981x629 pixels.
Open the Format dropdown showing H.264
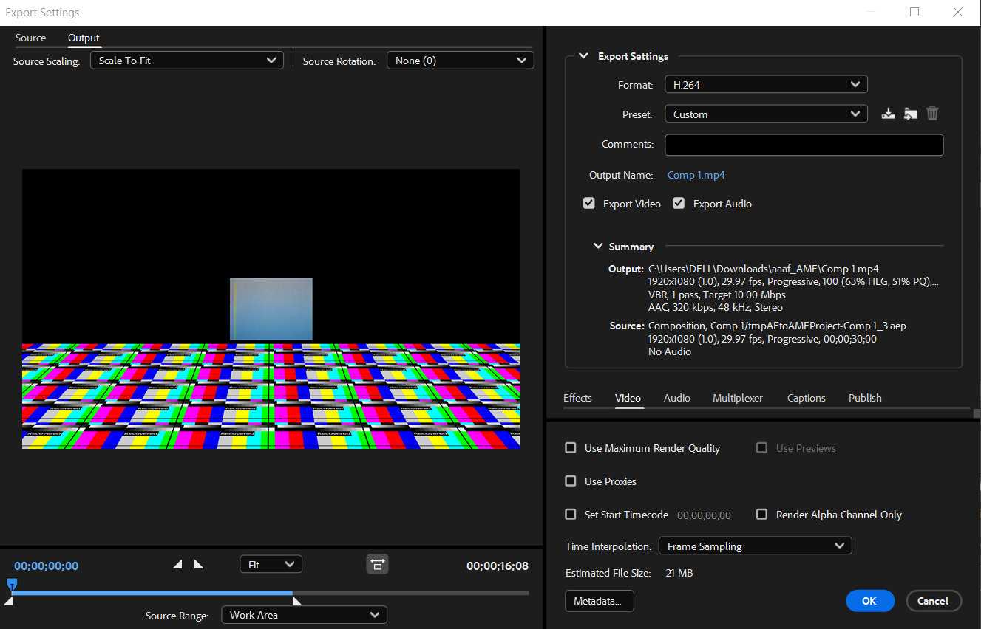point(766,85)
